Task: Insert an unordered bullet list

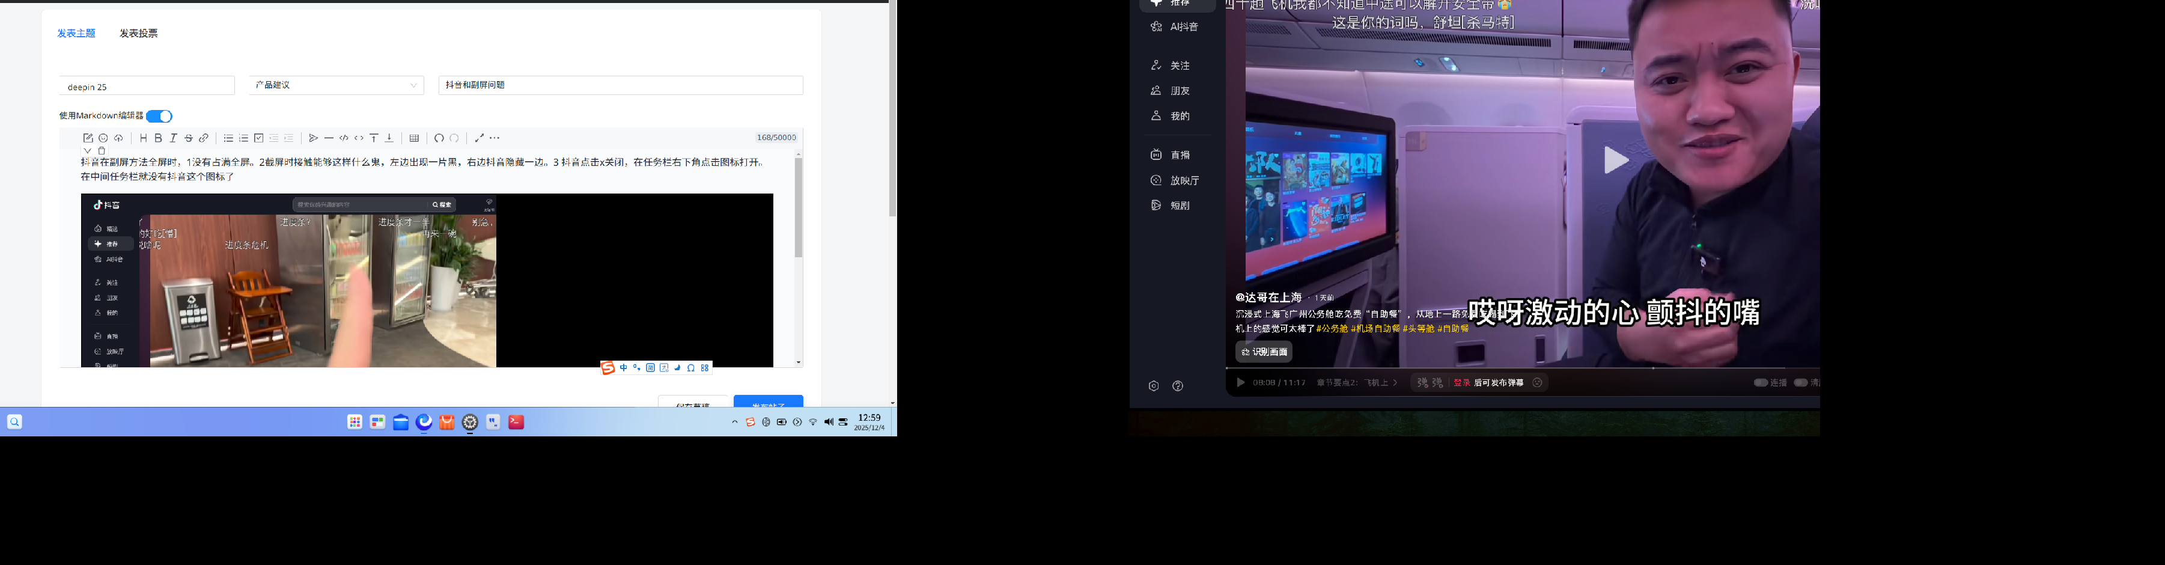Action: pos(228,138)
